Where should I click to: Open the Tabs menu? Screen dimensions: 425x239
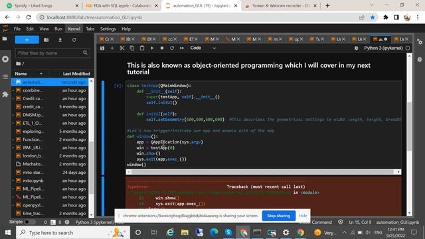[x=90, y=29]
